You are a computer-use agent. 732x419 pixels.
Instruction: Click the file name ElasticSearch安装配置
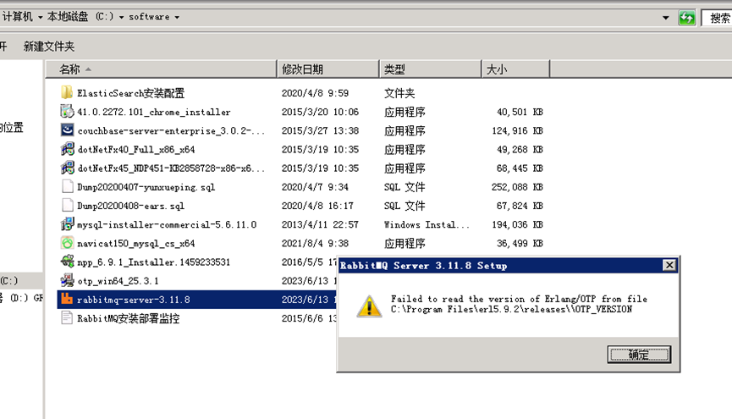tap(130, 93)
